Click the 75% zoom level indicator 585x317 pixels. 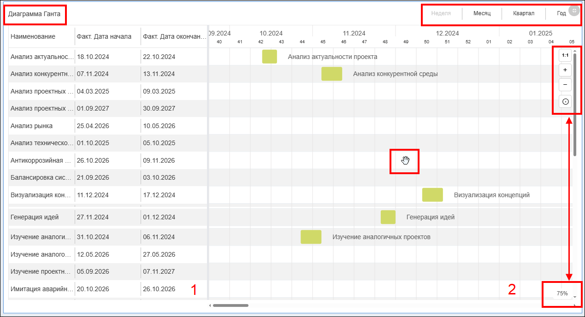pos(562,294)
